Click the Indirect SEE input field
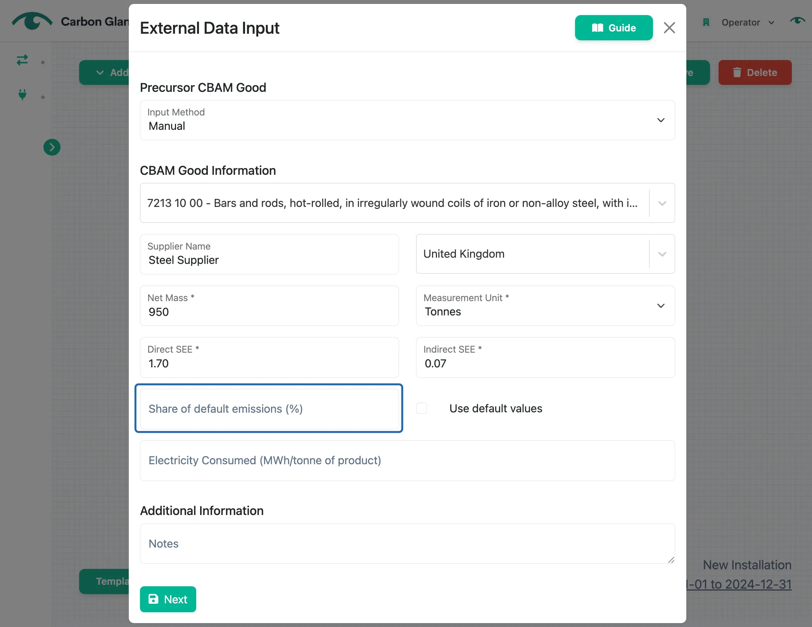This screenshot has width=812, height=627. point(545,357)
